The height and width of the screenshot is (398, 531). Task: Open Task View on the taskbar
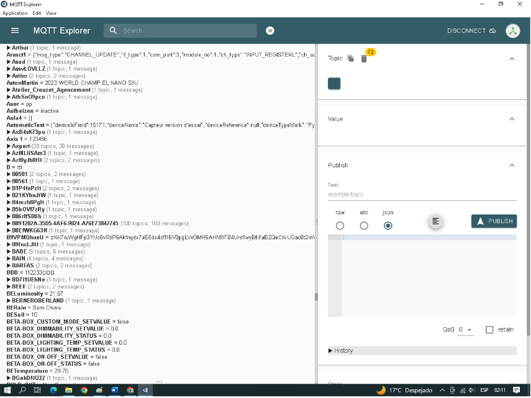tap(37, 390)
